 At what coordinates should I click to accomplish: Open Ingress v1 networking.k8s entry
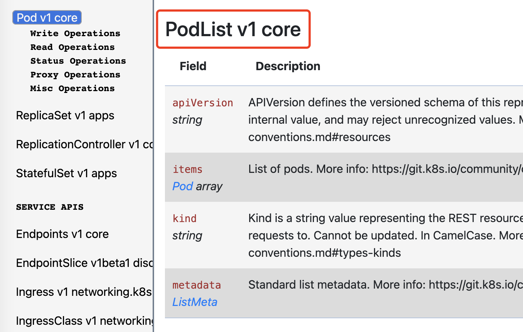point(84,292)
